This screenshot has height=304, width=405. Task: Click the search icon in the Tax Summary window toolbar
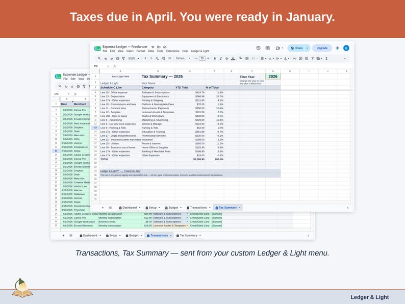coord(99,58)
